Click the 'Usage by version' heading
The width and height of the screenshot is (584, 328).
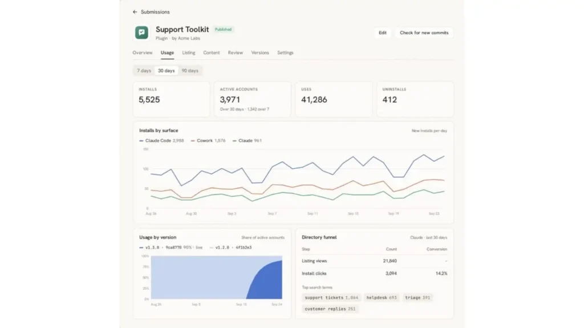(x=157, y=237)
